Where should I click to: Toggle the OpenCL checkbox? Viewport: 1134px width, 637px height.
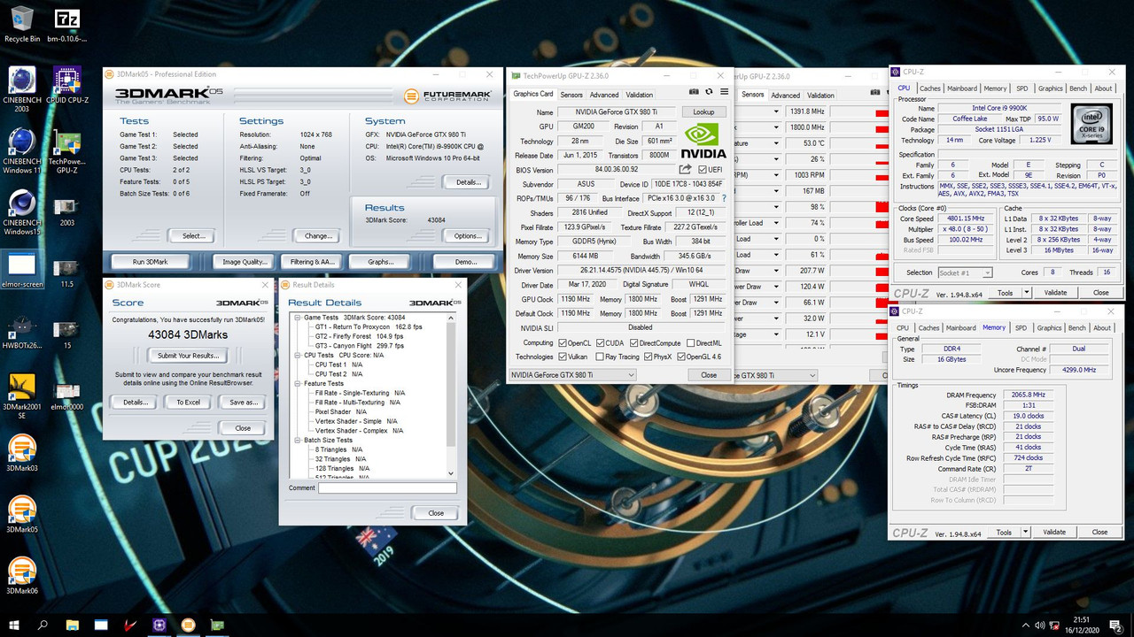[563, 342]
